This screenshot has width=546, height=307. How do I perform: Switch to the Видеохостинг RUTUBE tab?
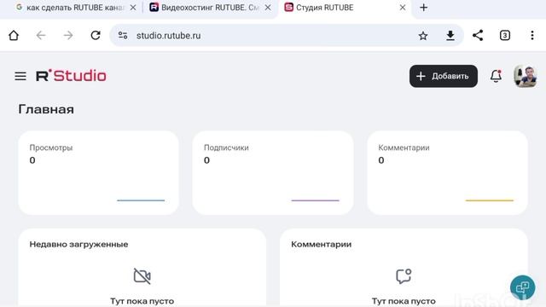pyautogui.click(x=204, y=8)
